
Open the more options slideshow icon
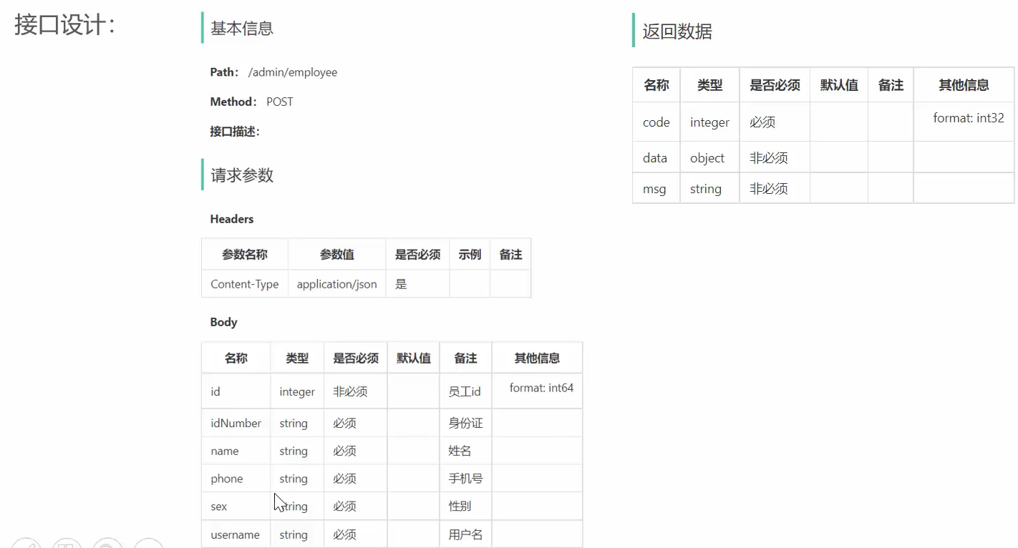[x=148, y=545]
